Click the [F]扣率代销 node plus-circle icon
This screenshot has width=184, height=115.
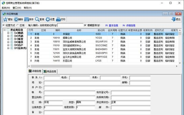pyautogui.click(x=12, y=48)
